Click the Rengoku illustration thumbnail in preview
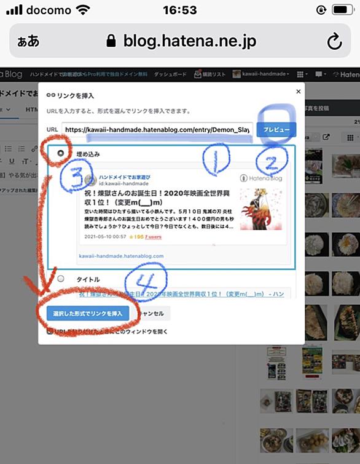 (x=261, y=209)
